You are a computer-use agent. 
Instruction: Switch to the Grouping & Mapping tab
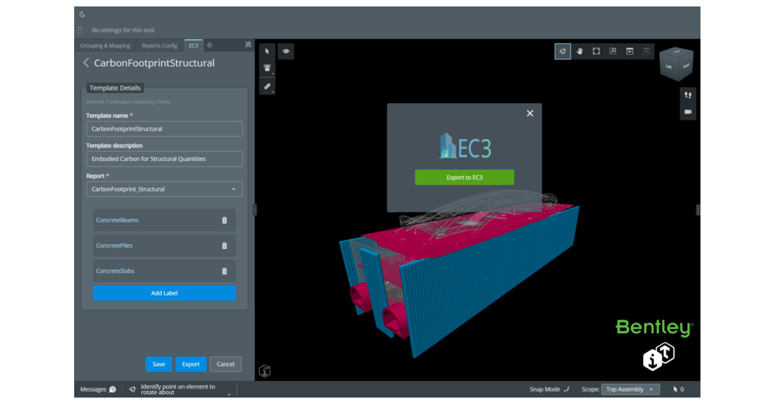pyautogui.click(x=104, y=45)
